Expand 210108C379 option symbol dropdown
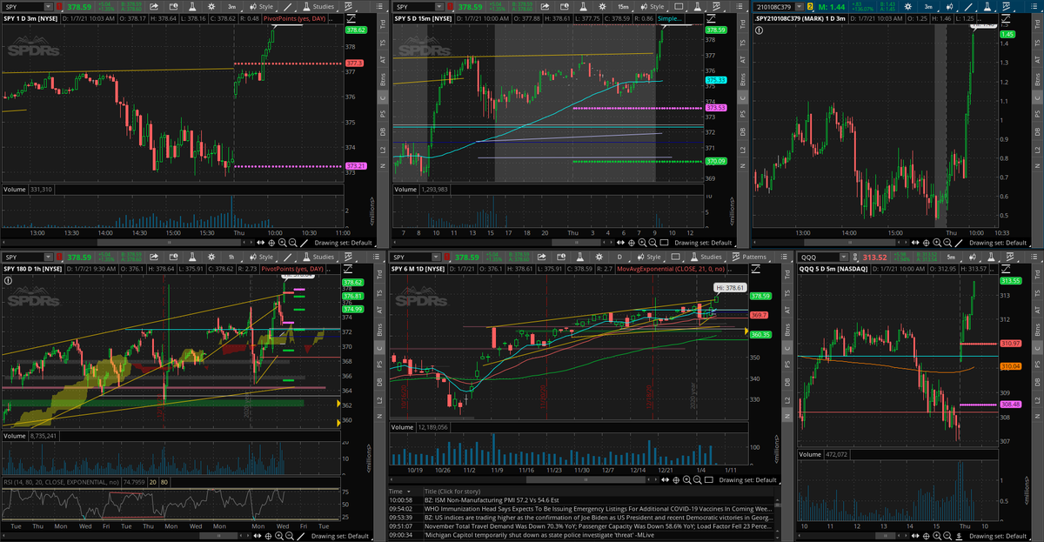Screen dimensions: 1044x542 (x=800, y=6)
